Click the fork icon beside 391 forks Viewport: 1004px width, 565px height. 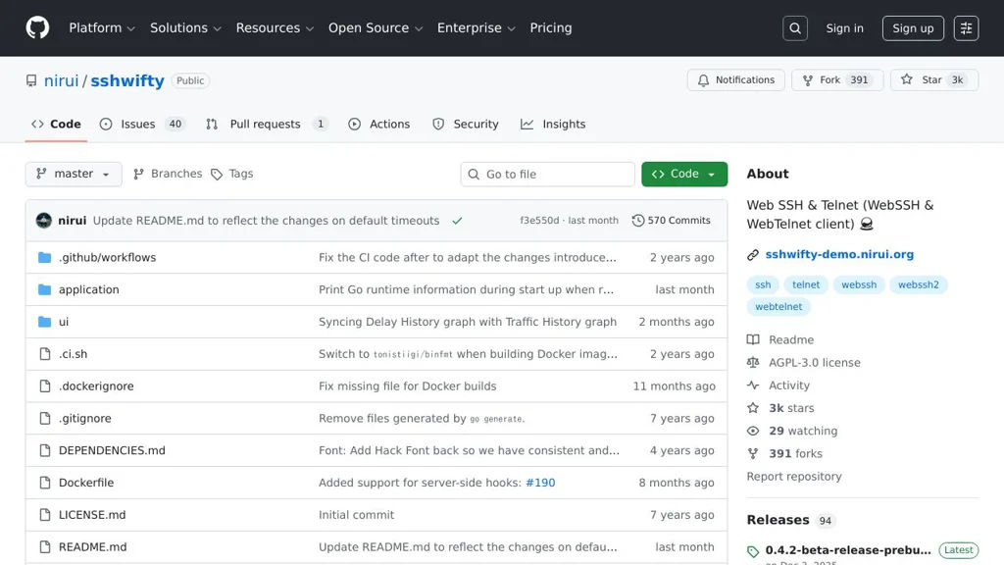pyautogui.click(x=753, y=453)
